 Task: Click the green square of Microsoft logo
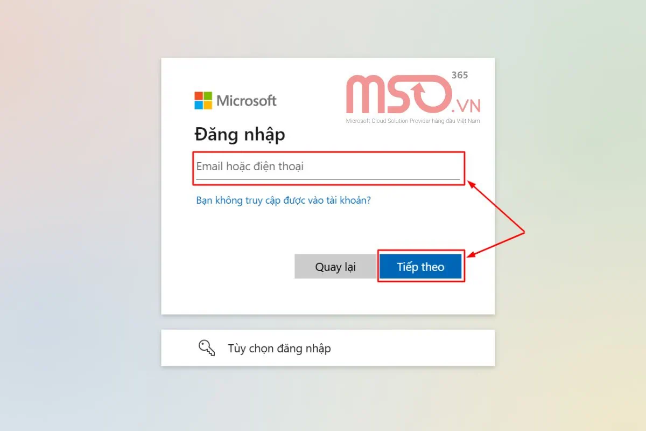coord(208,96)
